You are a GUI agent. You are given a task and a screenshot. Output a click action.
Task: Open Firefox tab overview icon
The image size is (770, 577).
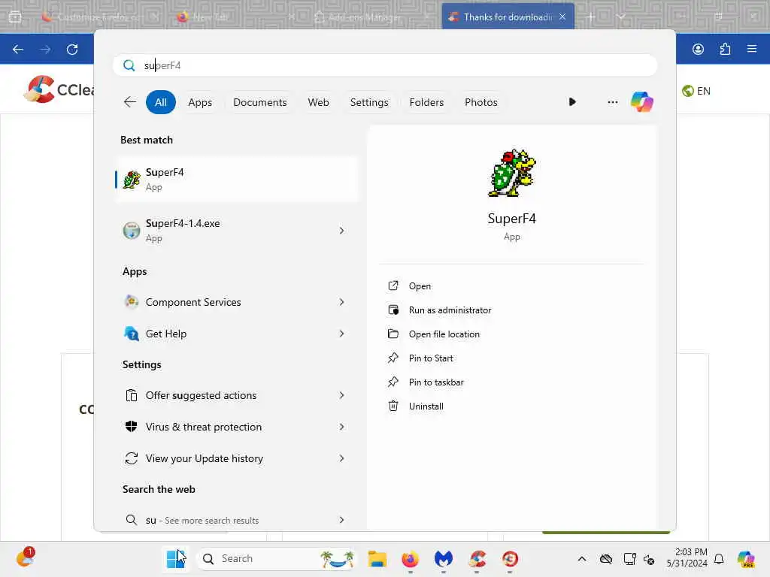point(15,17)
